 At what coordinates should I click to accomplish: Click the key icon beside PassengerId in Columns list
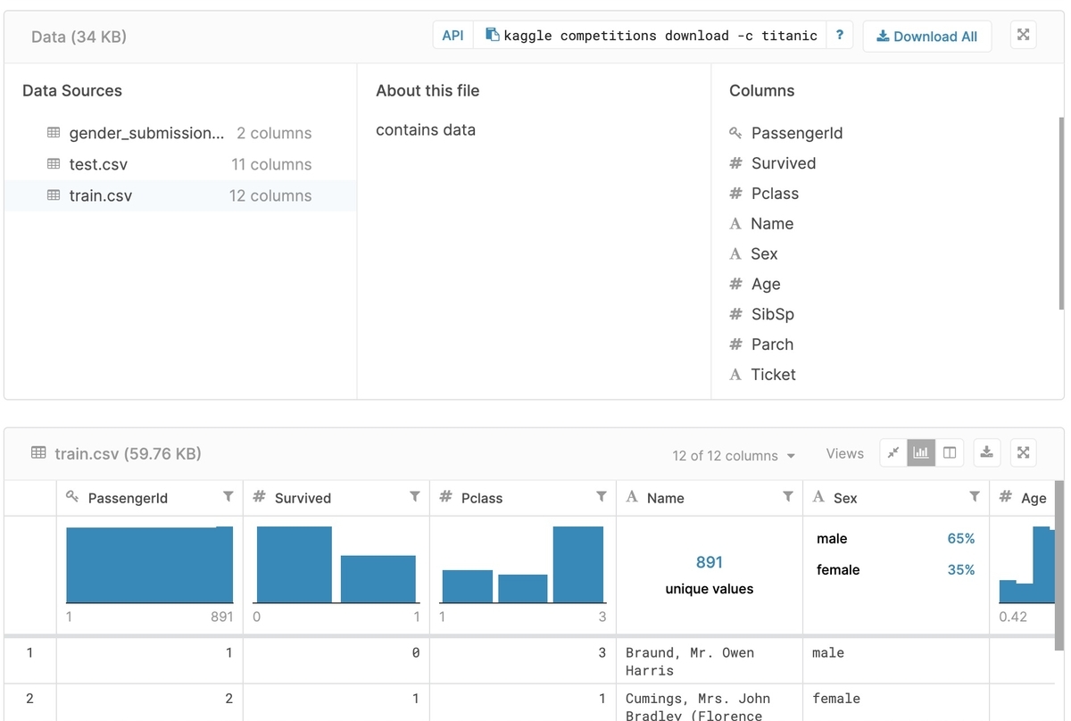735,133
